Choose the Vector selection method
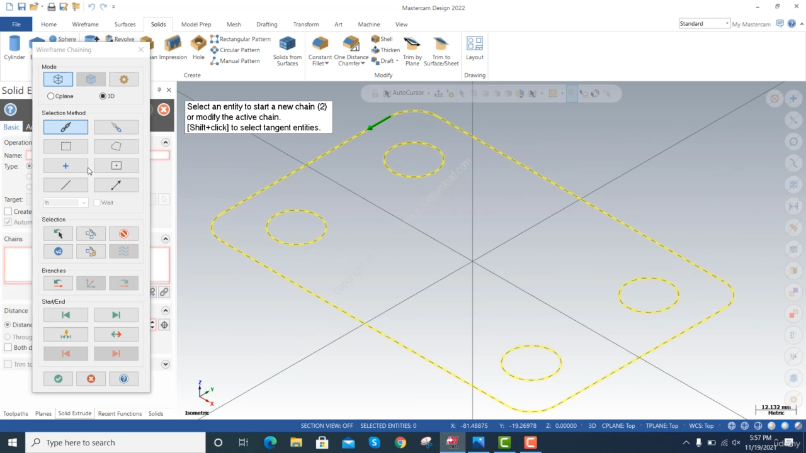This screenshot has width=806, height=453. pyautogui.click(x=116, y=185)
